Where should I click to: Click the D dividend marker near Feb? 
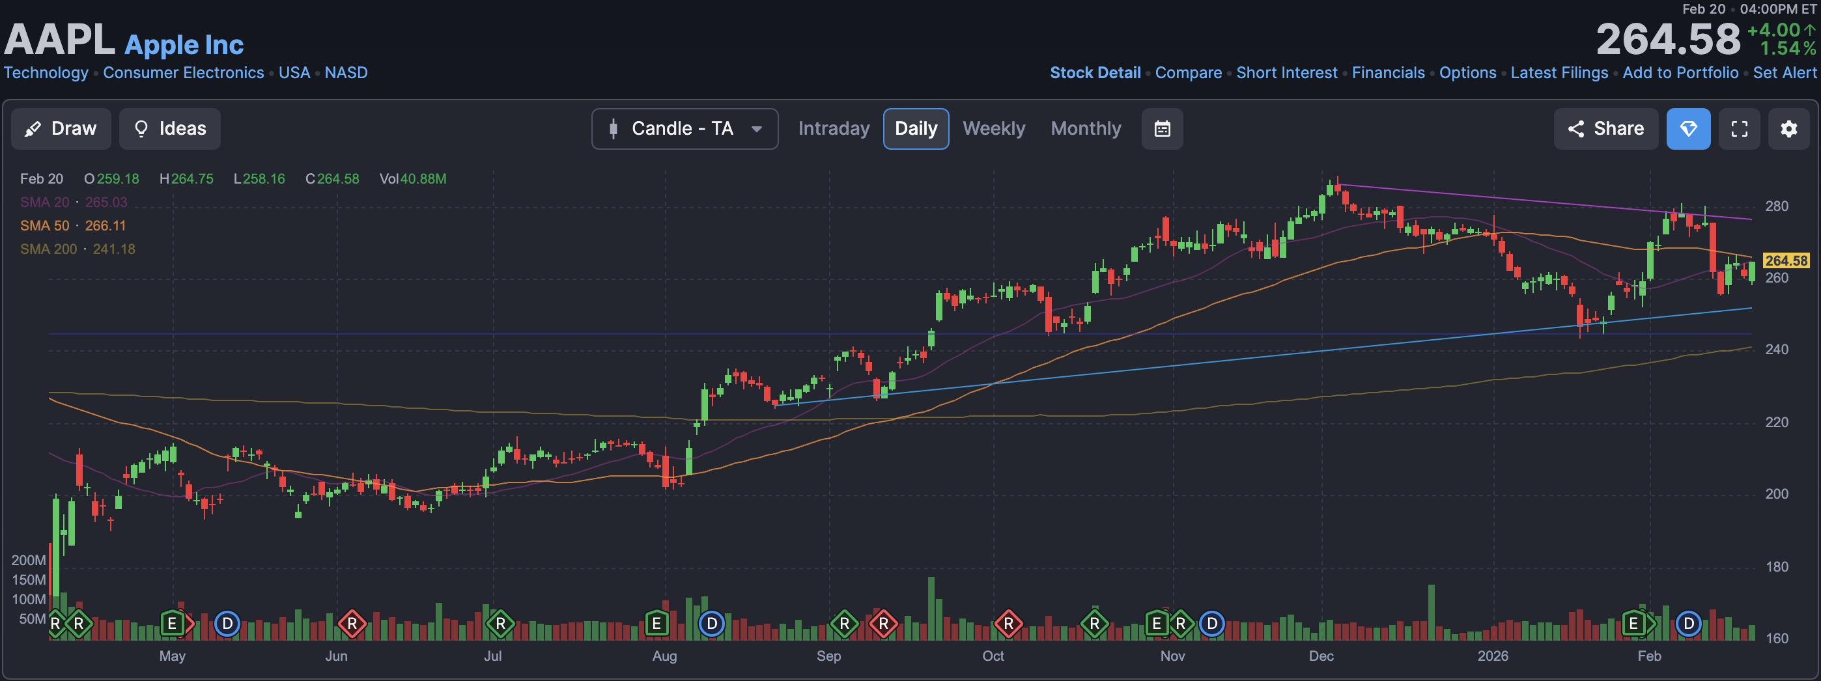1689,624
